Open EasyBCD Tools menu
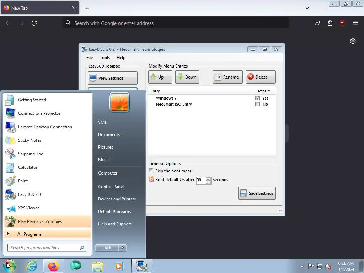This screenshot has height=273, width=364. point(105,58)
